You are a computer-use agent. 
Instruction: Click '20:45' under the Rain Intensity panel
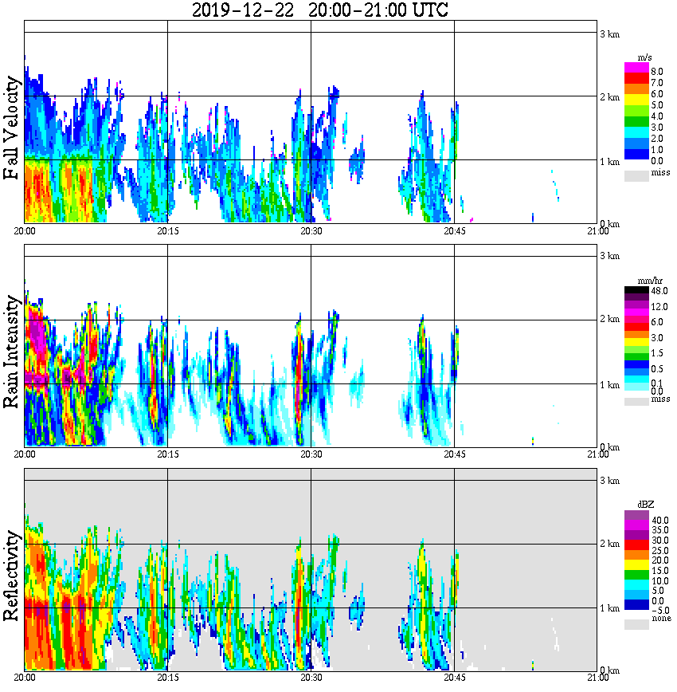coord(454,454)
